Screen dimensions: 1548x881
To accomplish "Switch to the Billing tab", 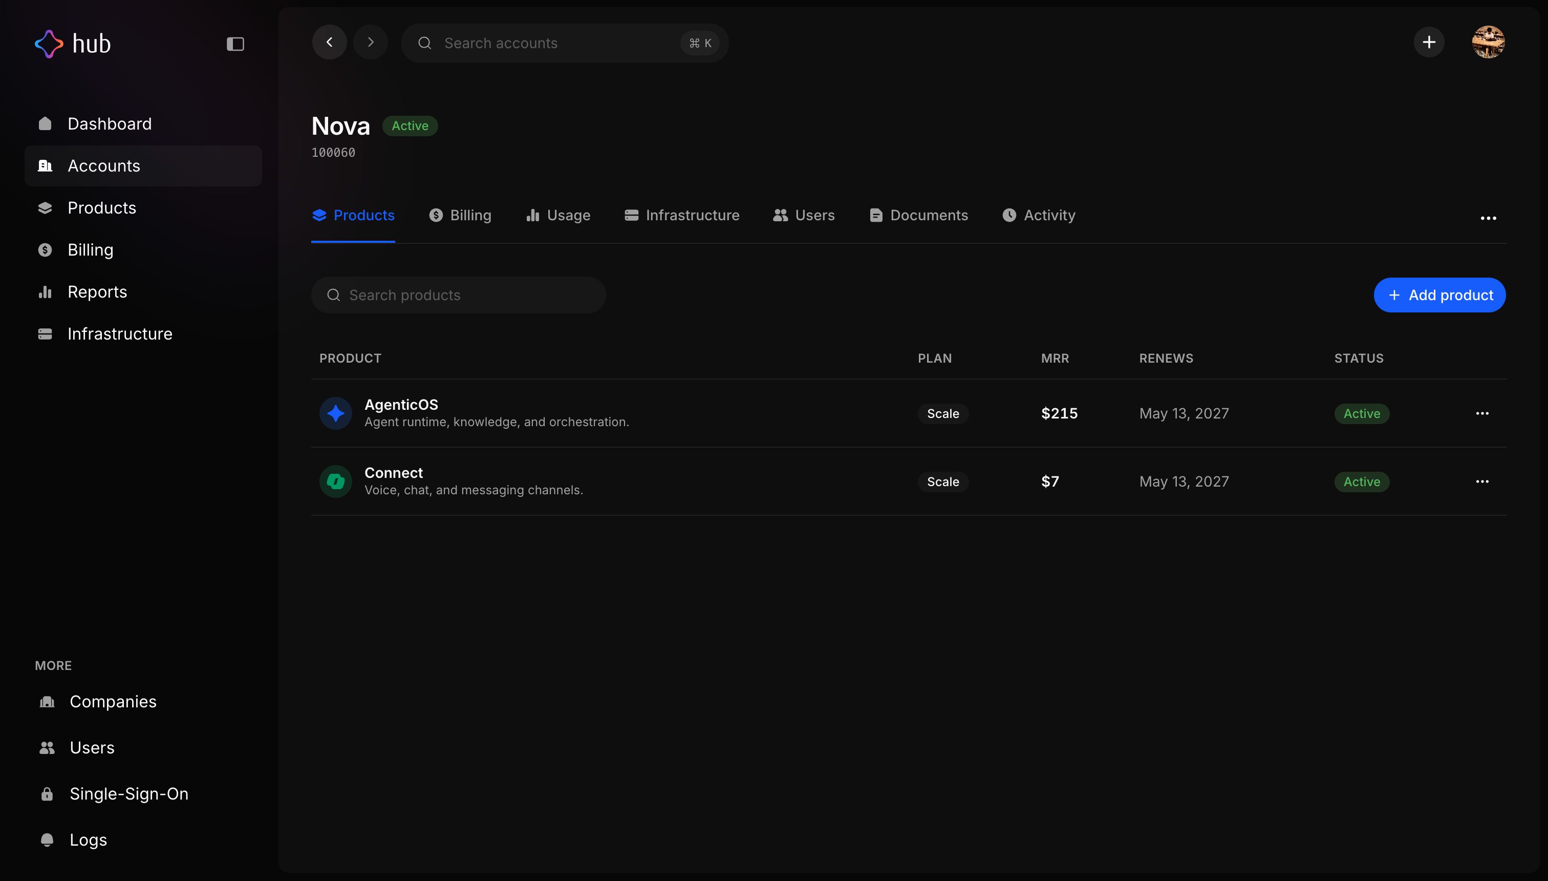I will click(x=460, y=216).
